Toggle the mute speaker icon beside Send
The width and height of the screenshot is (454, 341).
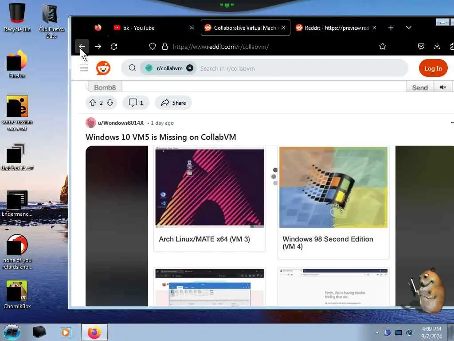click(443, 87)
